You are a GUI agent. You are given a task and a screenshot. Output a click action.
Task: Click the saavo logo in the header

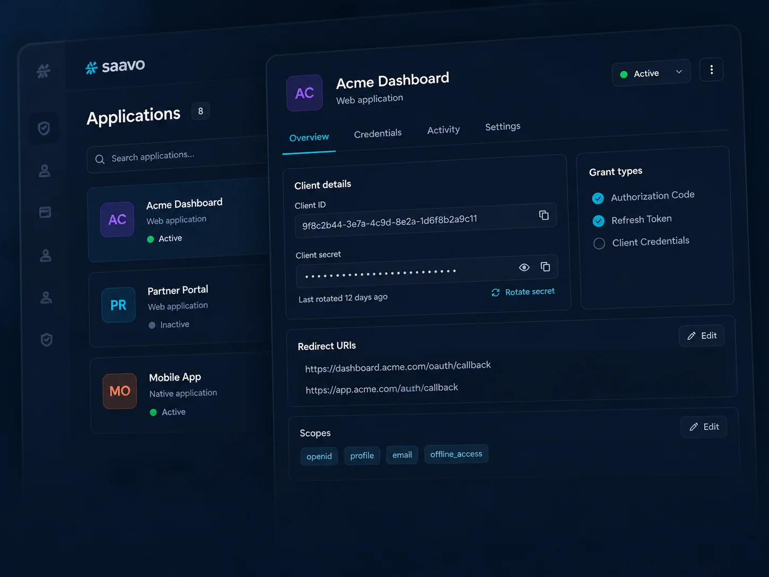[115, 66]
